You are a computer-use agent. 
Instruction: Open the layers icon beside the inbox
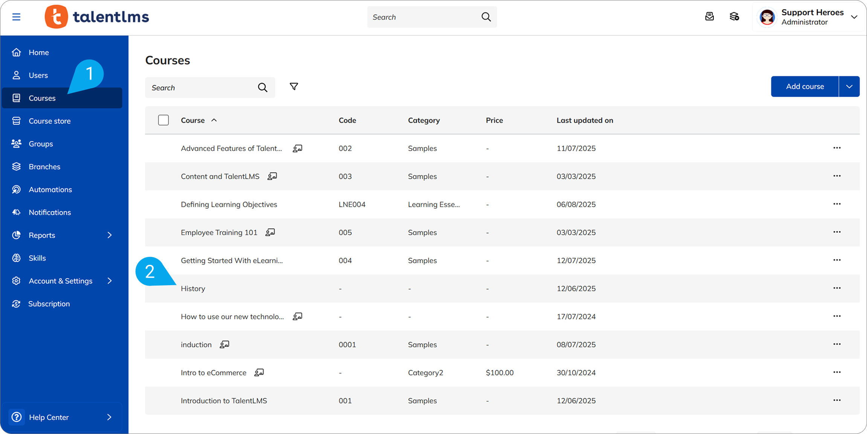click(x=734, y=17)
